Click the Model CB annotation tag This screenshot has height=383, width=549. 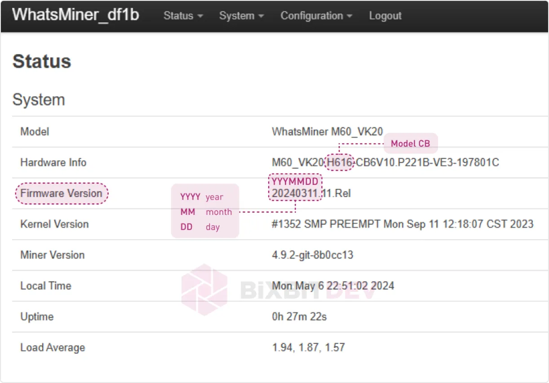pyautogui.click(x=410, y=143)
